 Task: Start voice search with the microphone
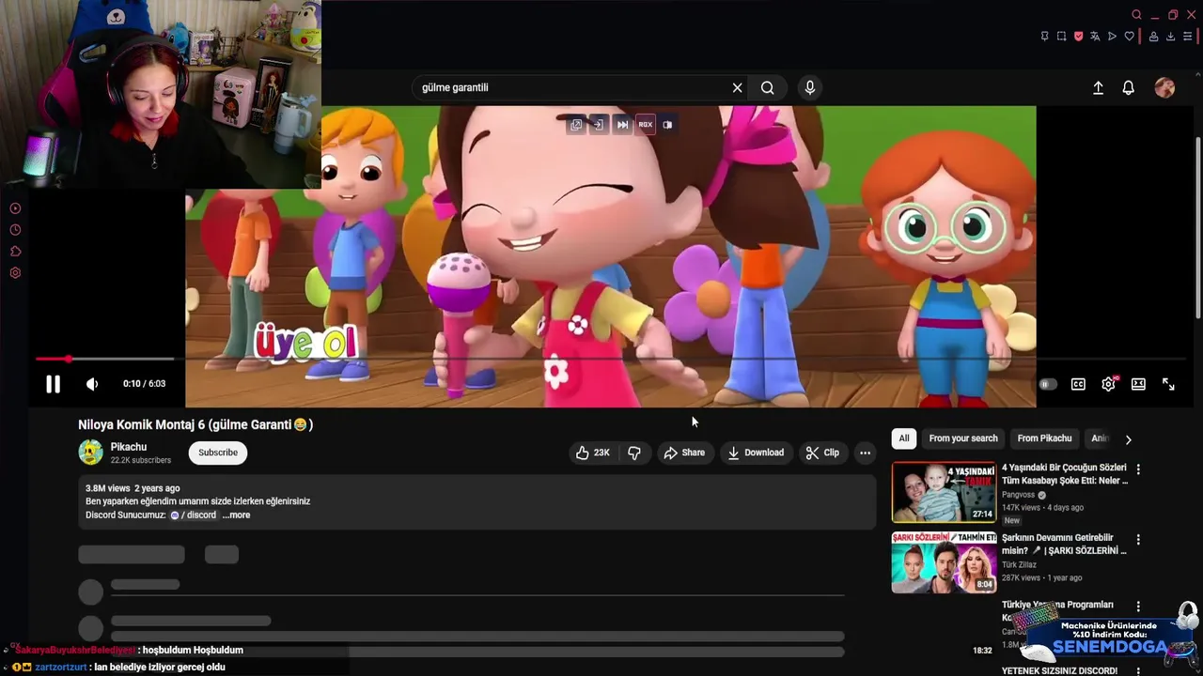[x=810, y=87]
